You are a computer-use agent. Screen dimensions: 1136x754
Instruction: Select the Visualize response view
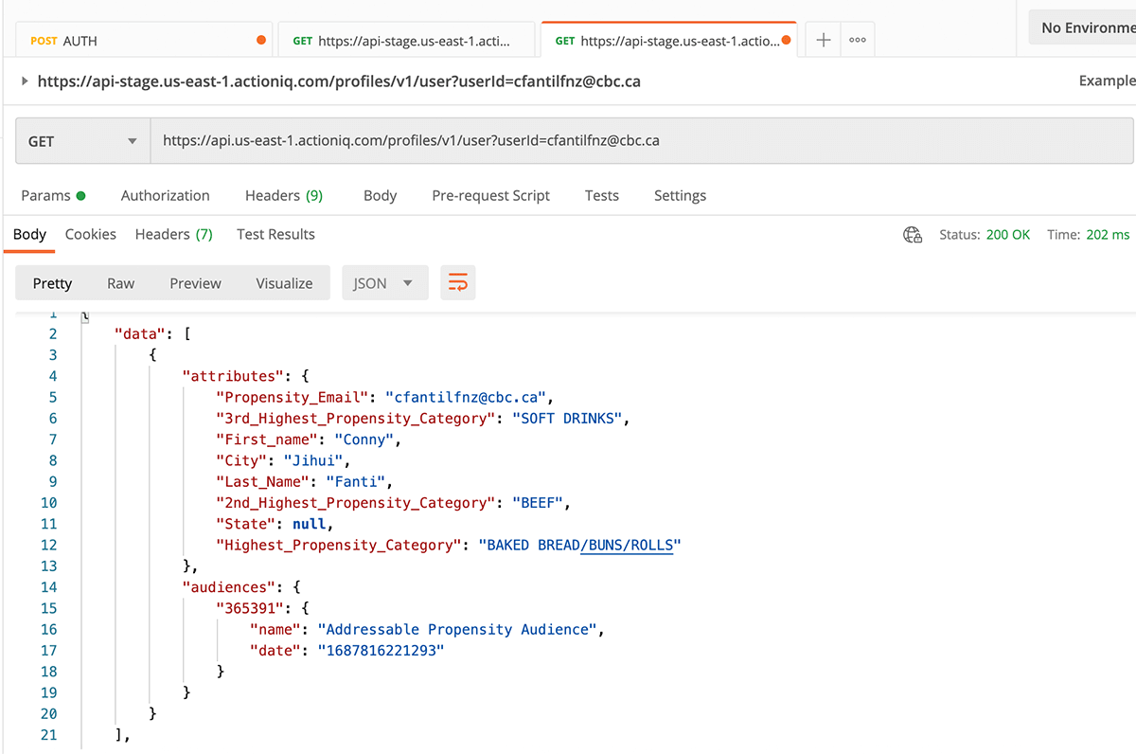[x=284, y=283]
